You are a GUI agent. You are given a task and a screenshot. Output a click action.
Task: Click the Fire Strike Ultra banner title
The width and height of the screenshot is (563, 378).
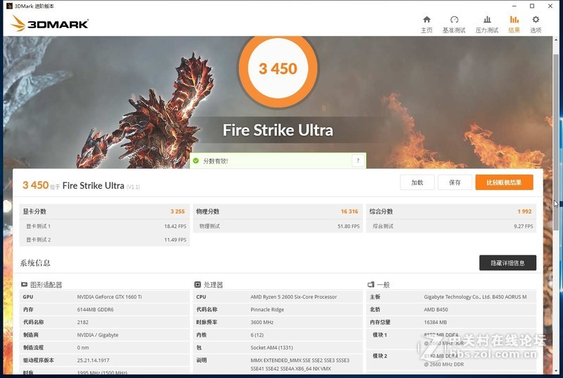point(278,130)
